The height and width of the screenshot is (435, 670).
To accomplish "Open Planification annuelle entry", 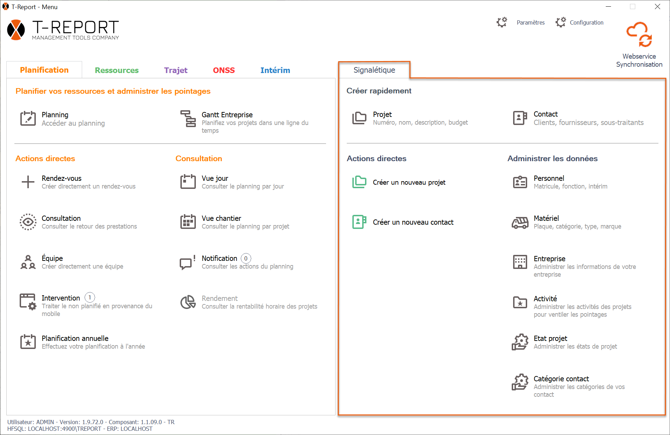I will [x=75, y=338].
